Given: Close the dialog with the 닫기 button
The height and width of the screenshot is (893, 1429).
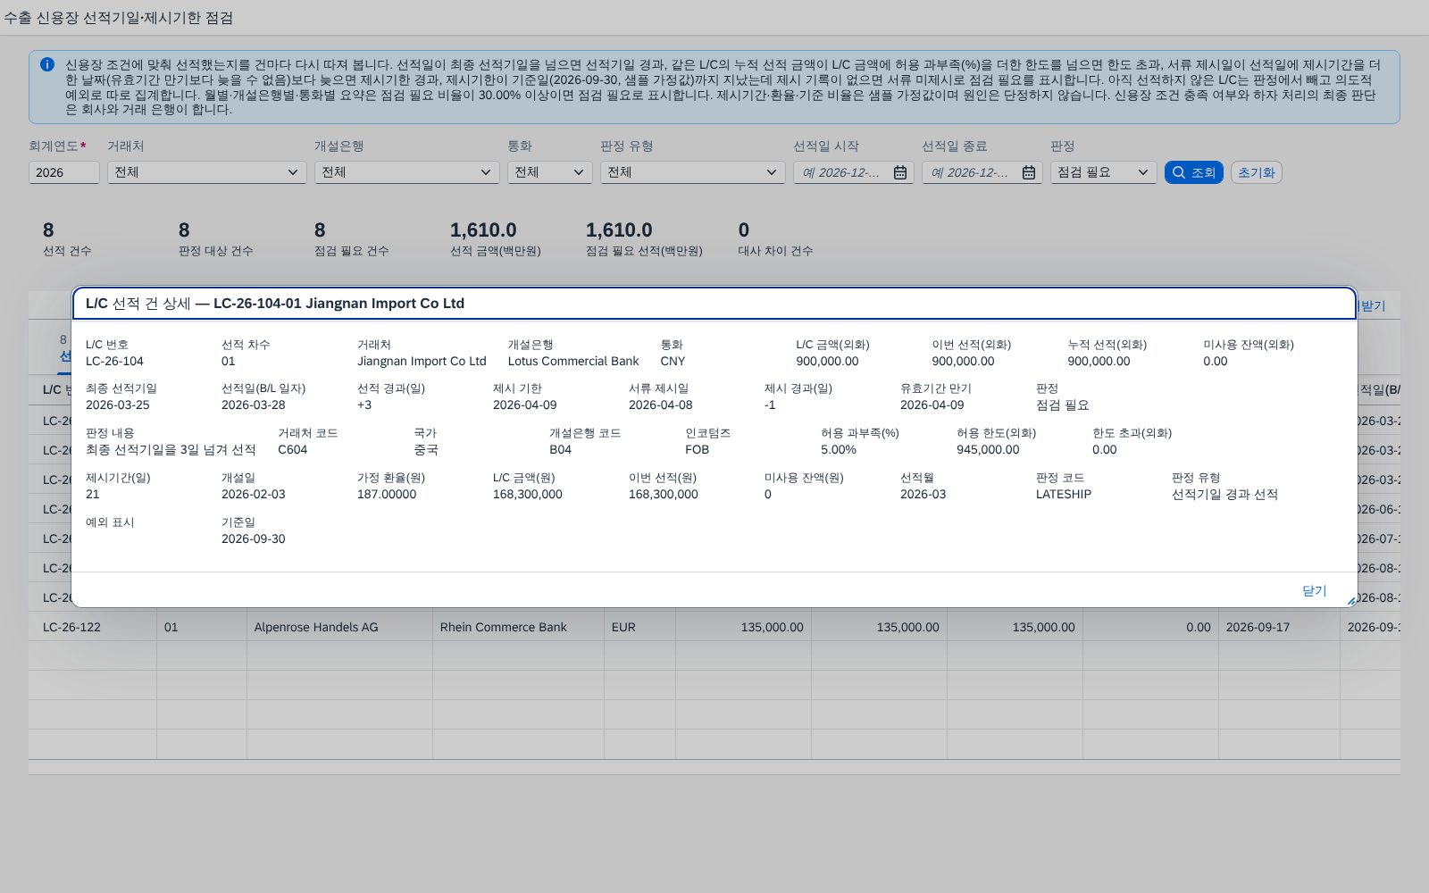Looking at the screenshot, I should pyautogui.click(x=1314, y=590).
